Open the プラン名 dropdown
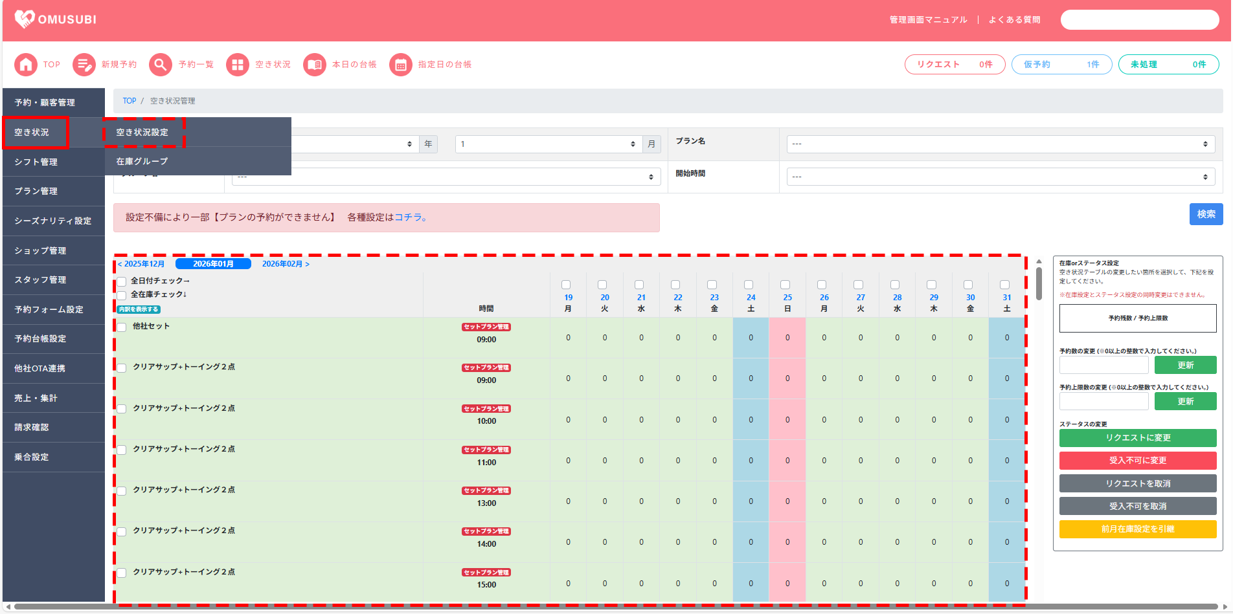 click(x=1000, y=144)
